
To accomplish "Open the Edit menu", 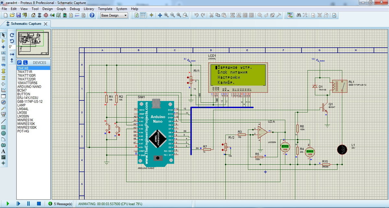I will (x=14, y=9).
